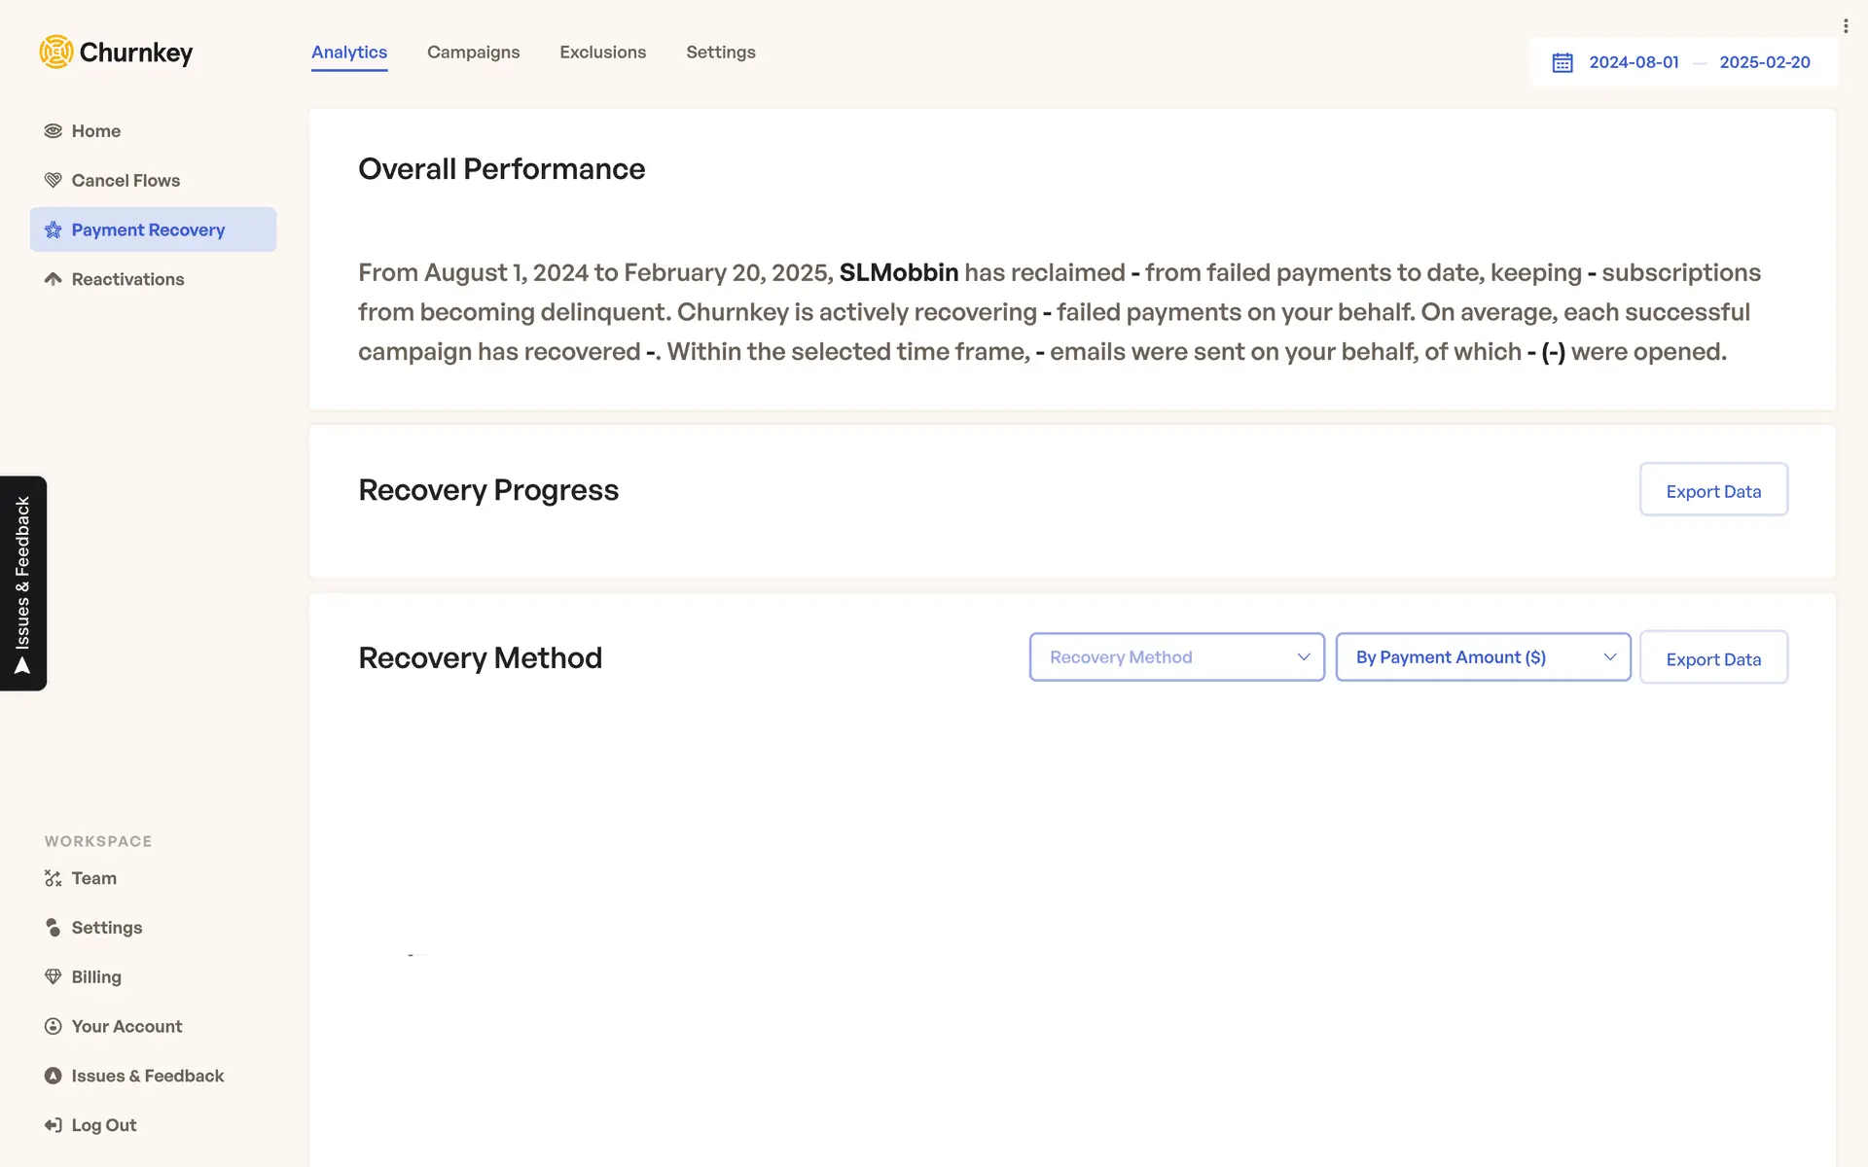Expand the By Payment Amount ($) dropdown

click(x=1483, y=657)
